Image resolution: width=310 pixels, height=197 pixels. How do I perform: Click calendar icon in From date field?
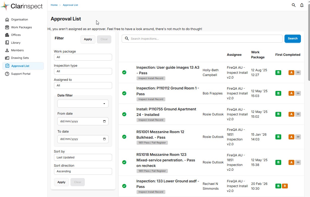click(105, 121)
